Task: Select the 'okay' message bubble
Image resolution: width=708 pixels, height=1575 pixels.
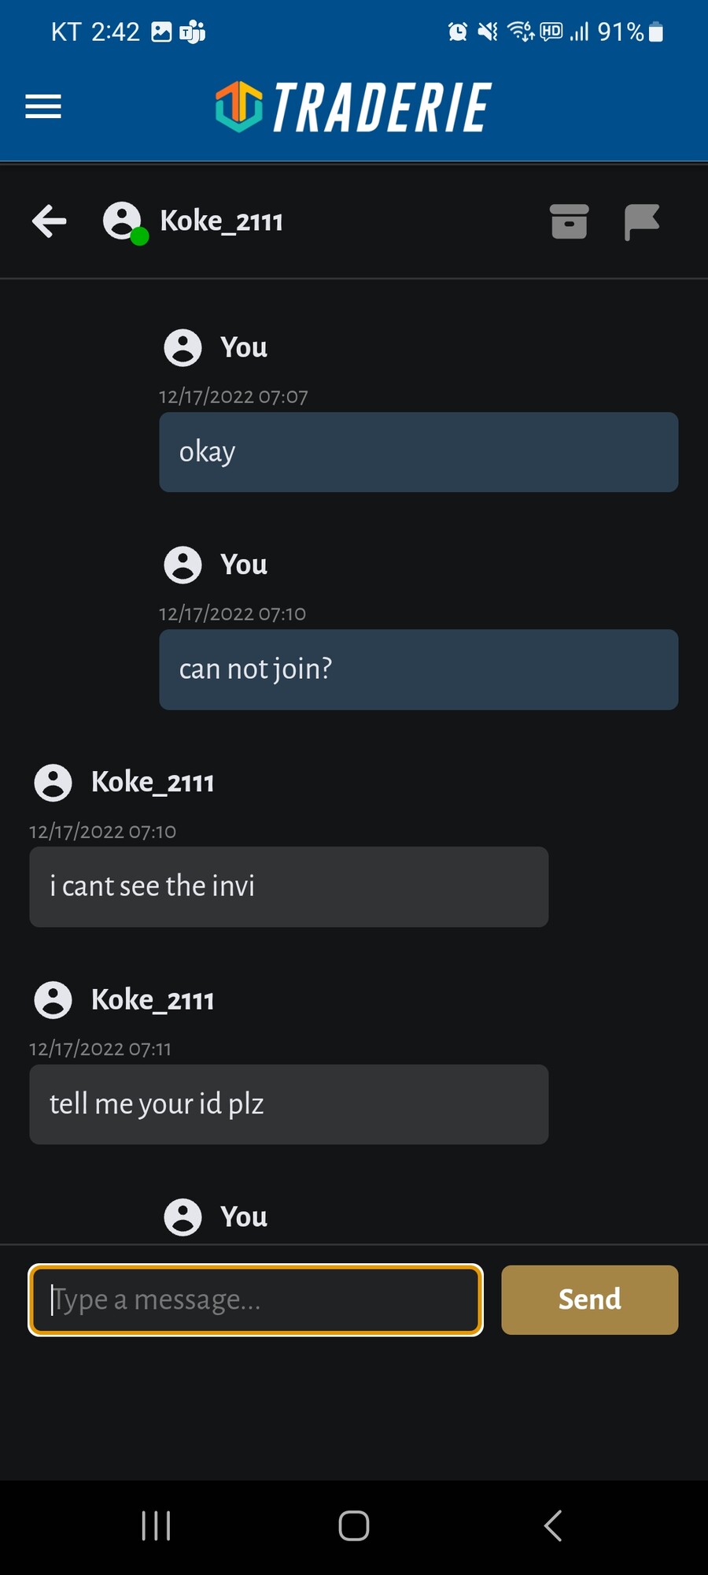Action: [x=418, y=452]
